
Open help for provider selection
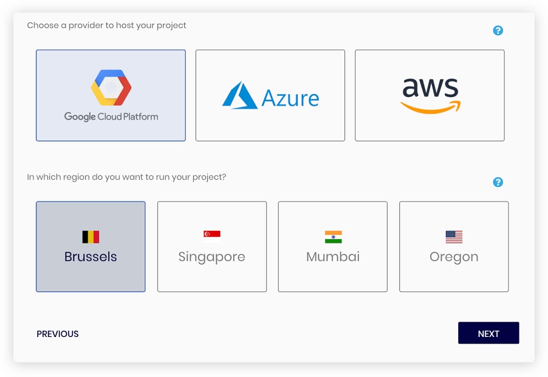point(498,30)
